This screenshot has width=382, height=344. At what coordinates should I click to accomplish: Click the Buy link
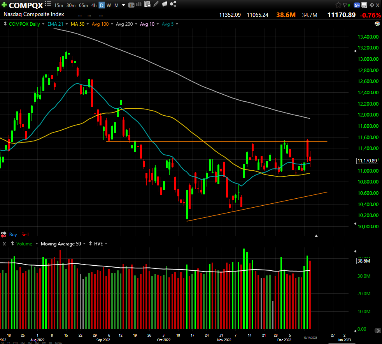[x=13, y=235]
